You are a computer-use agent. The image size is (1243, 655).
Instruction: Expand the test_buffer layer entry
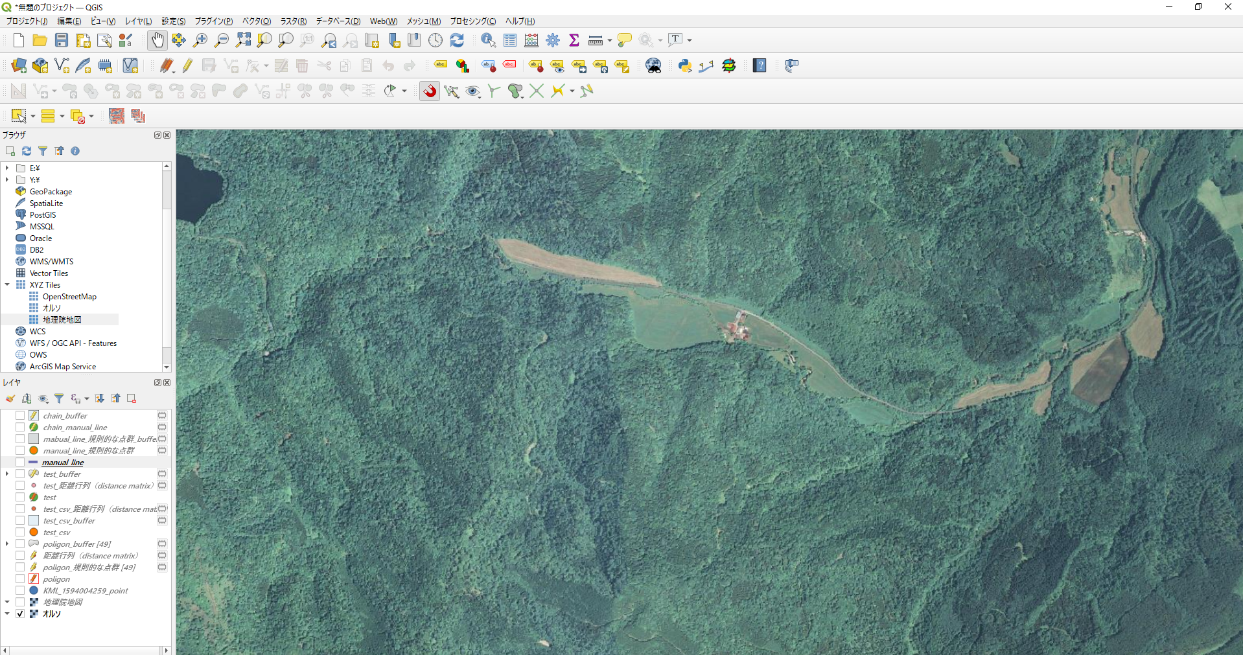(x=7, y=474)
